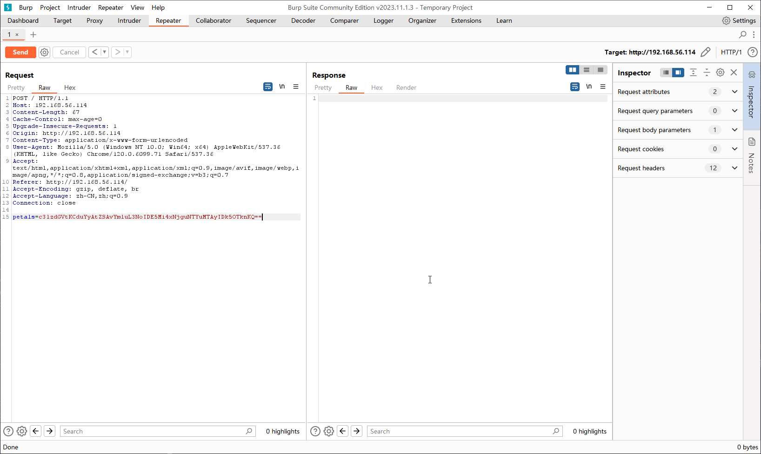761x454 pixels.
Task: Open Response panel options menu
Action: click(603, 87)
